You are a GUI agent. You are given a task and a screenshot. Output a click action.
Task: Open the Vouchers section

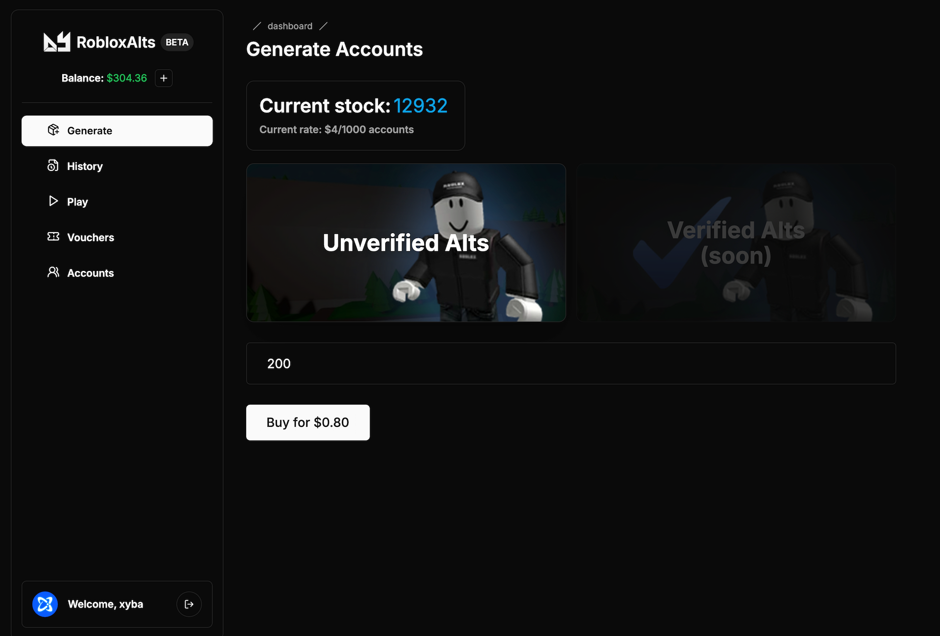coord(117,237)
